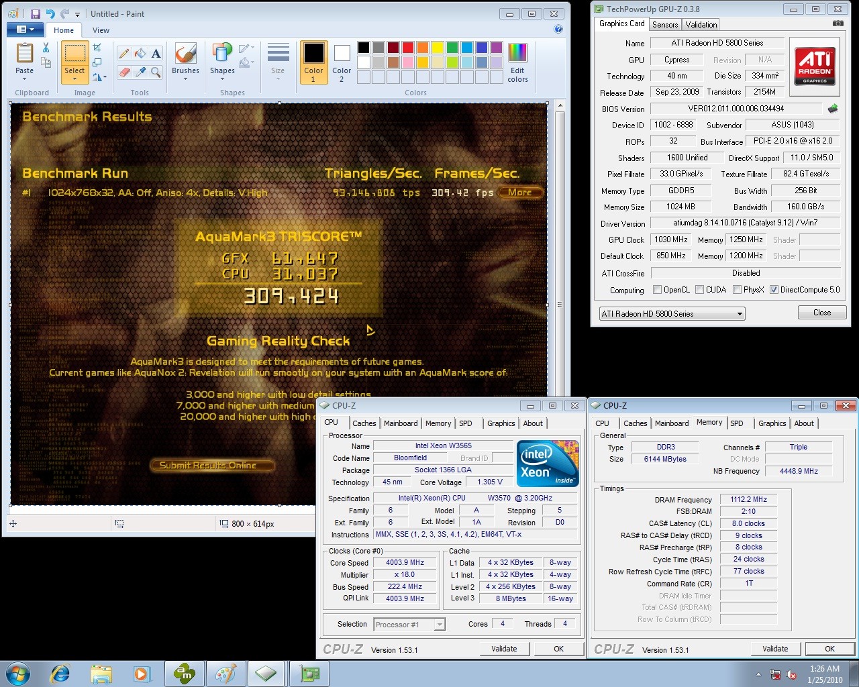This screenshot has height=687, width=859.
Task: Switch to AquaMark3 taskbar button
Action: (184, 674)
